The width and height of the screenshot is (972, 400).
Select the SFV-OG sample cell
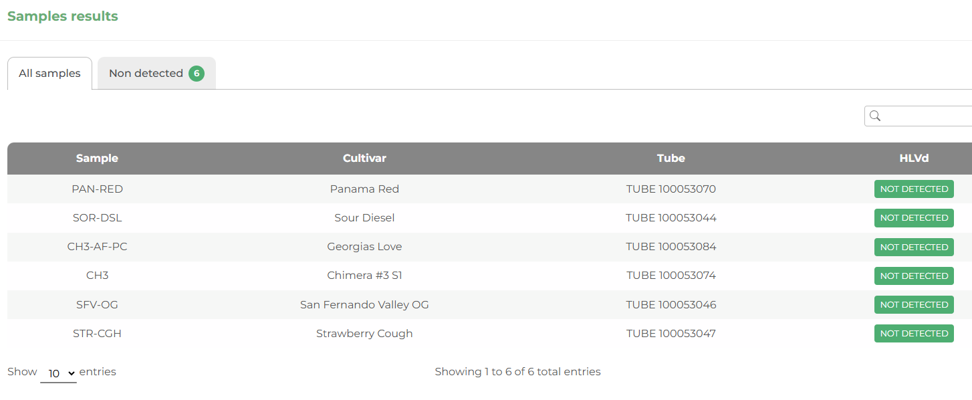97,305
